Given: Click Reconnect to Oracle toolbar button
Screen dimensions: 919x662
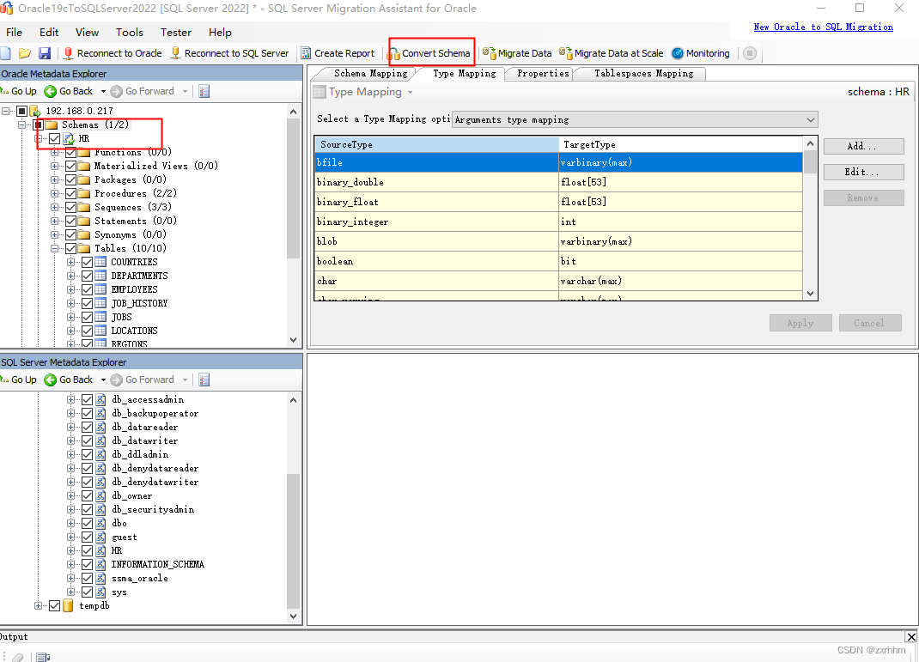Looking at the screenshot, I should click(113, 53).
